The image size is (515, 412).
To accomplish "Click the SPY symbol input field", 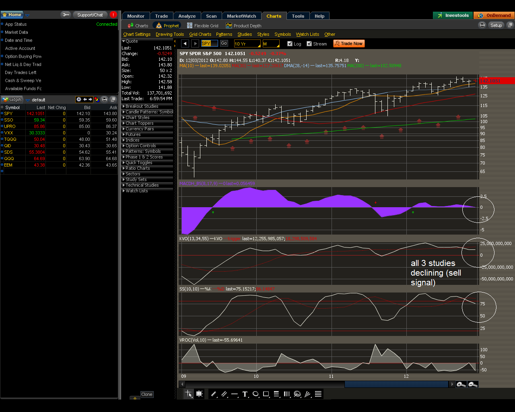I will tap(209, 43).
